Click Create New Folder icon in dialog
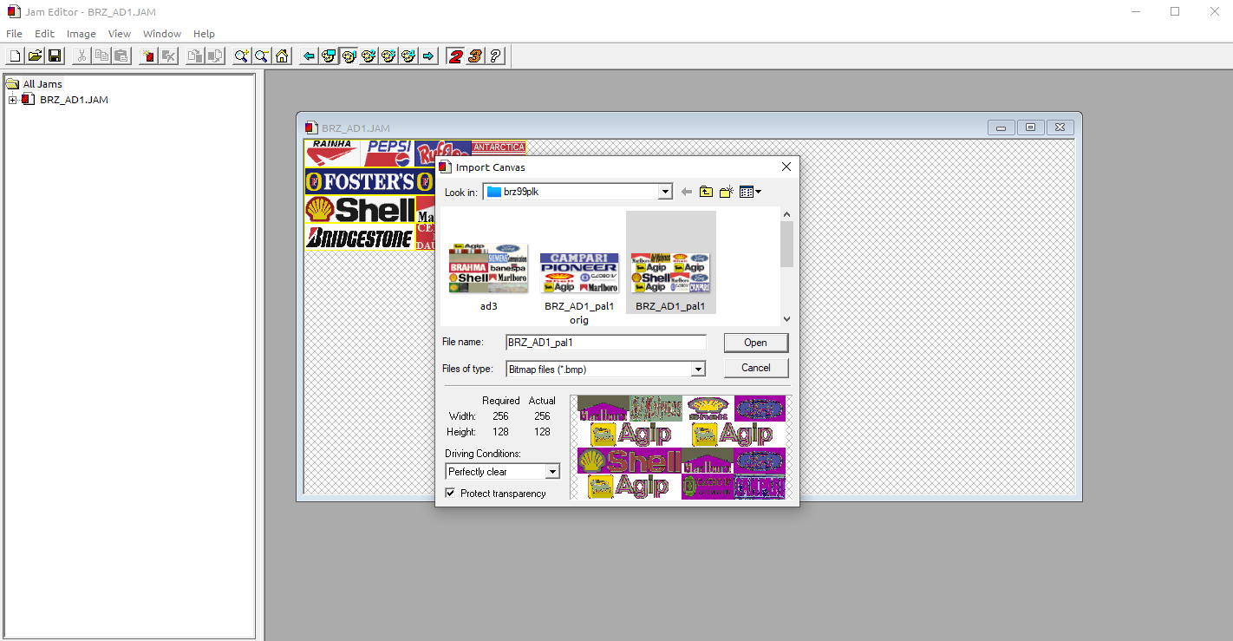This screenshot has width=1233, height=641. (727, 192)
